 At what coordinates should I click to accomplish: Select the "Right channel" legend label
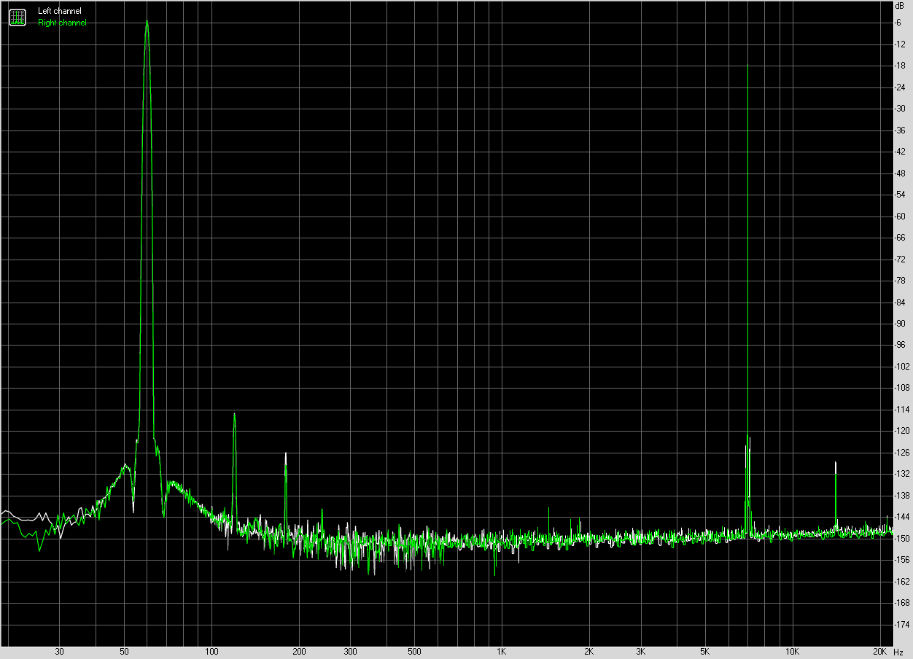tap(62, 23)
